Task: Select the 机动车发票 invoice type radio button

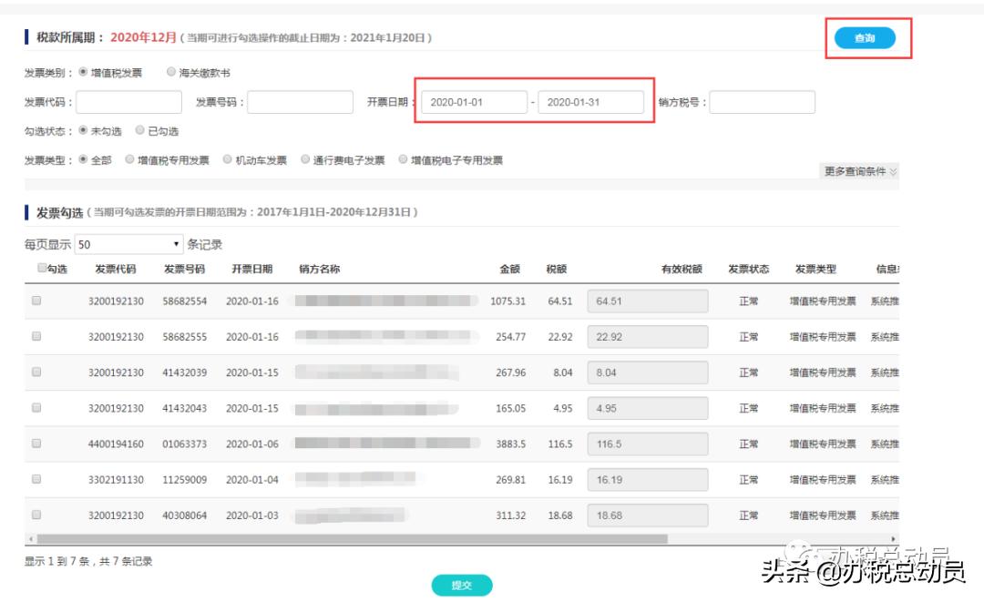Action: click(228, 159)
